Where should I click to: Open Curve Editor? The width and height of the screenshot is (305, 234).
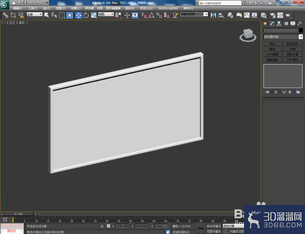tap(247, 15)
